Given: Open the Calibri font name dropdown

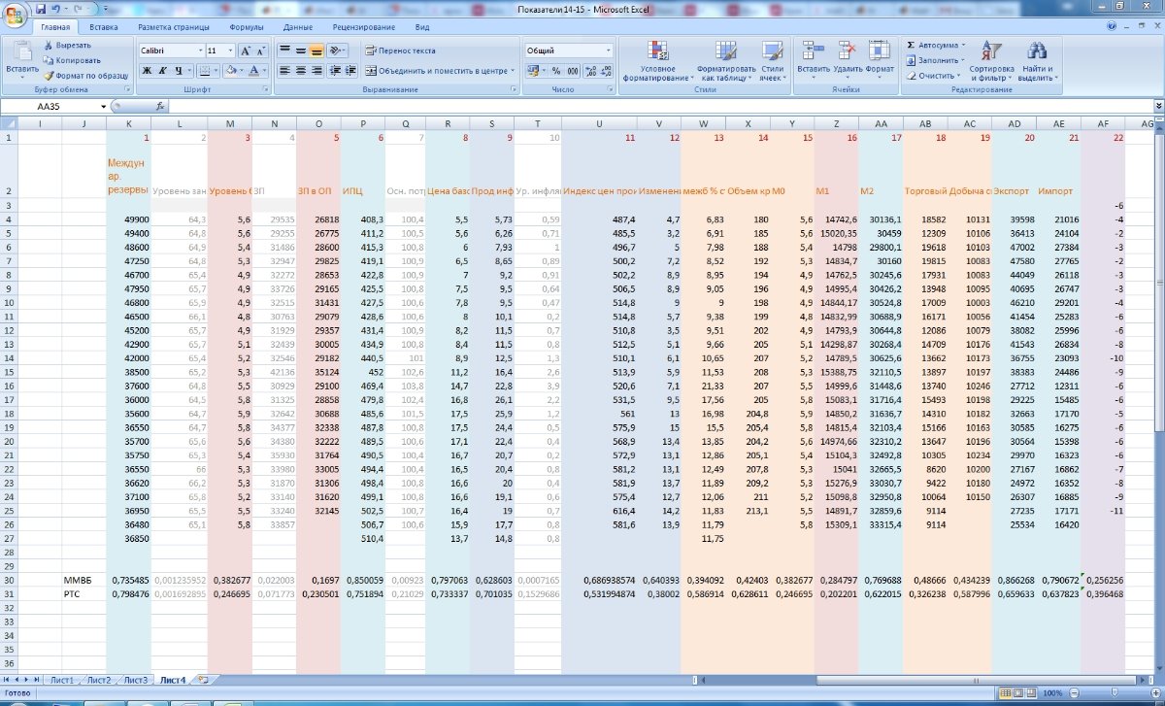Looking at the screenshot, I should 197,50.
